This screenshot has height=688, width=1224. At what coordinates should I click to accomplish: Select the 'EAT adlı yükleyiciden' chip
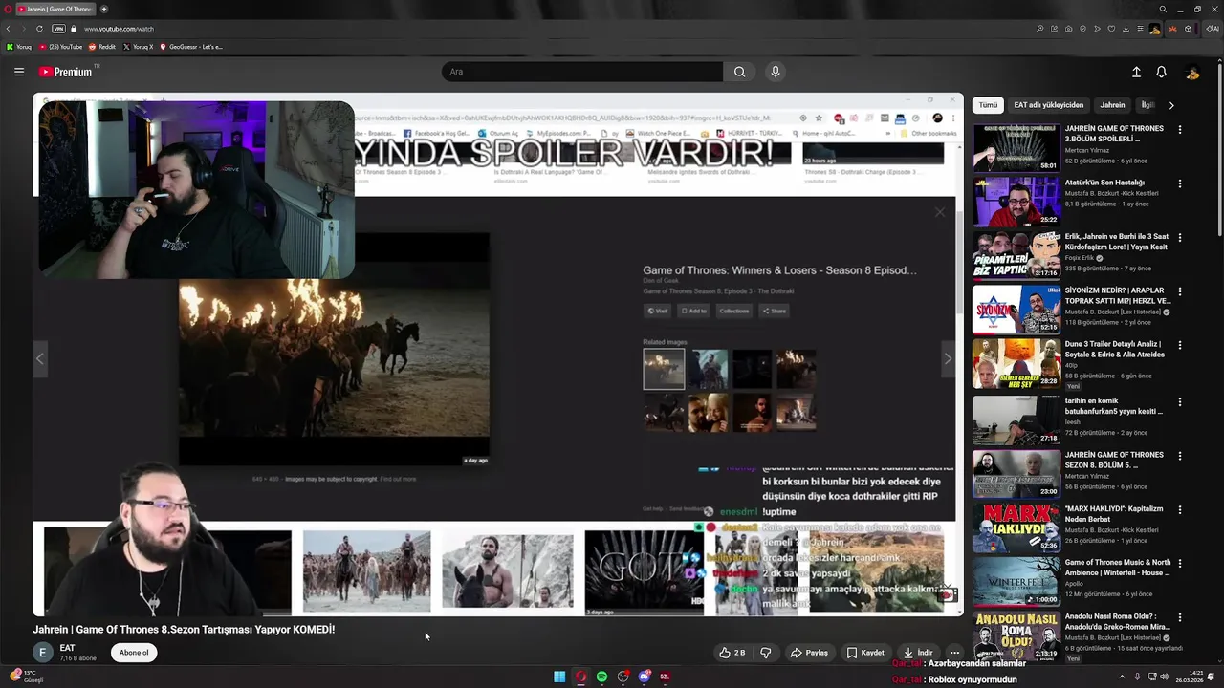(1049, 105)
